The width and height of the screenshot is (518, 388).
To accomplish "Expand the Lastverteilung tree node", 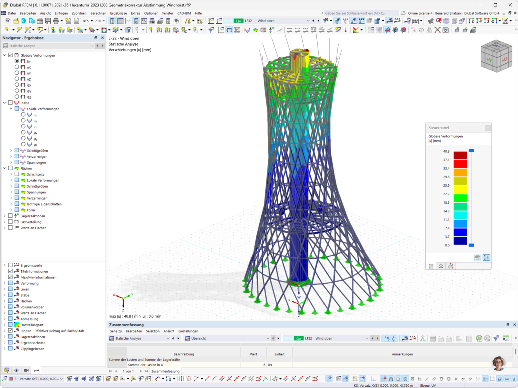I will pos(5,222).
